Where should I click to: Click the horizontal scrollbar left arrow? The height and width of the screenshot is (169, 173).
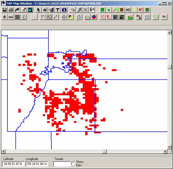3,151
